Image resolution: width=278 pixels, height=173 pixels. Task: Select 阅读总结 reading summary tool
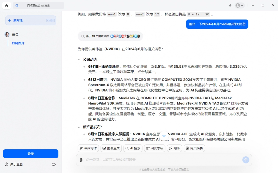(154, 148)
